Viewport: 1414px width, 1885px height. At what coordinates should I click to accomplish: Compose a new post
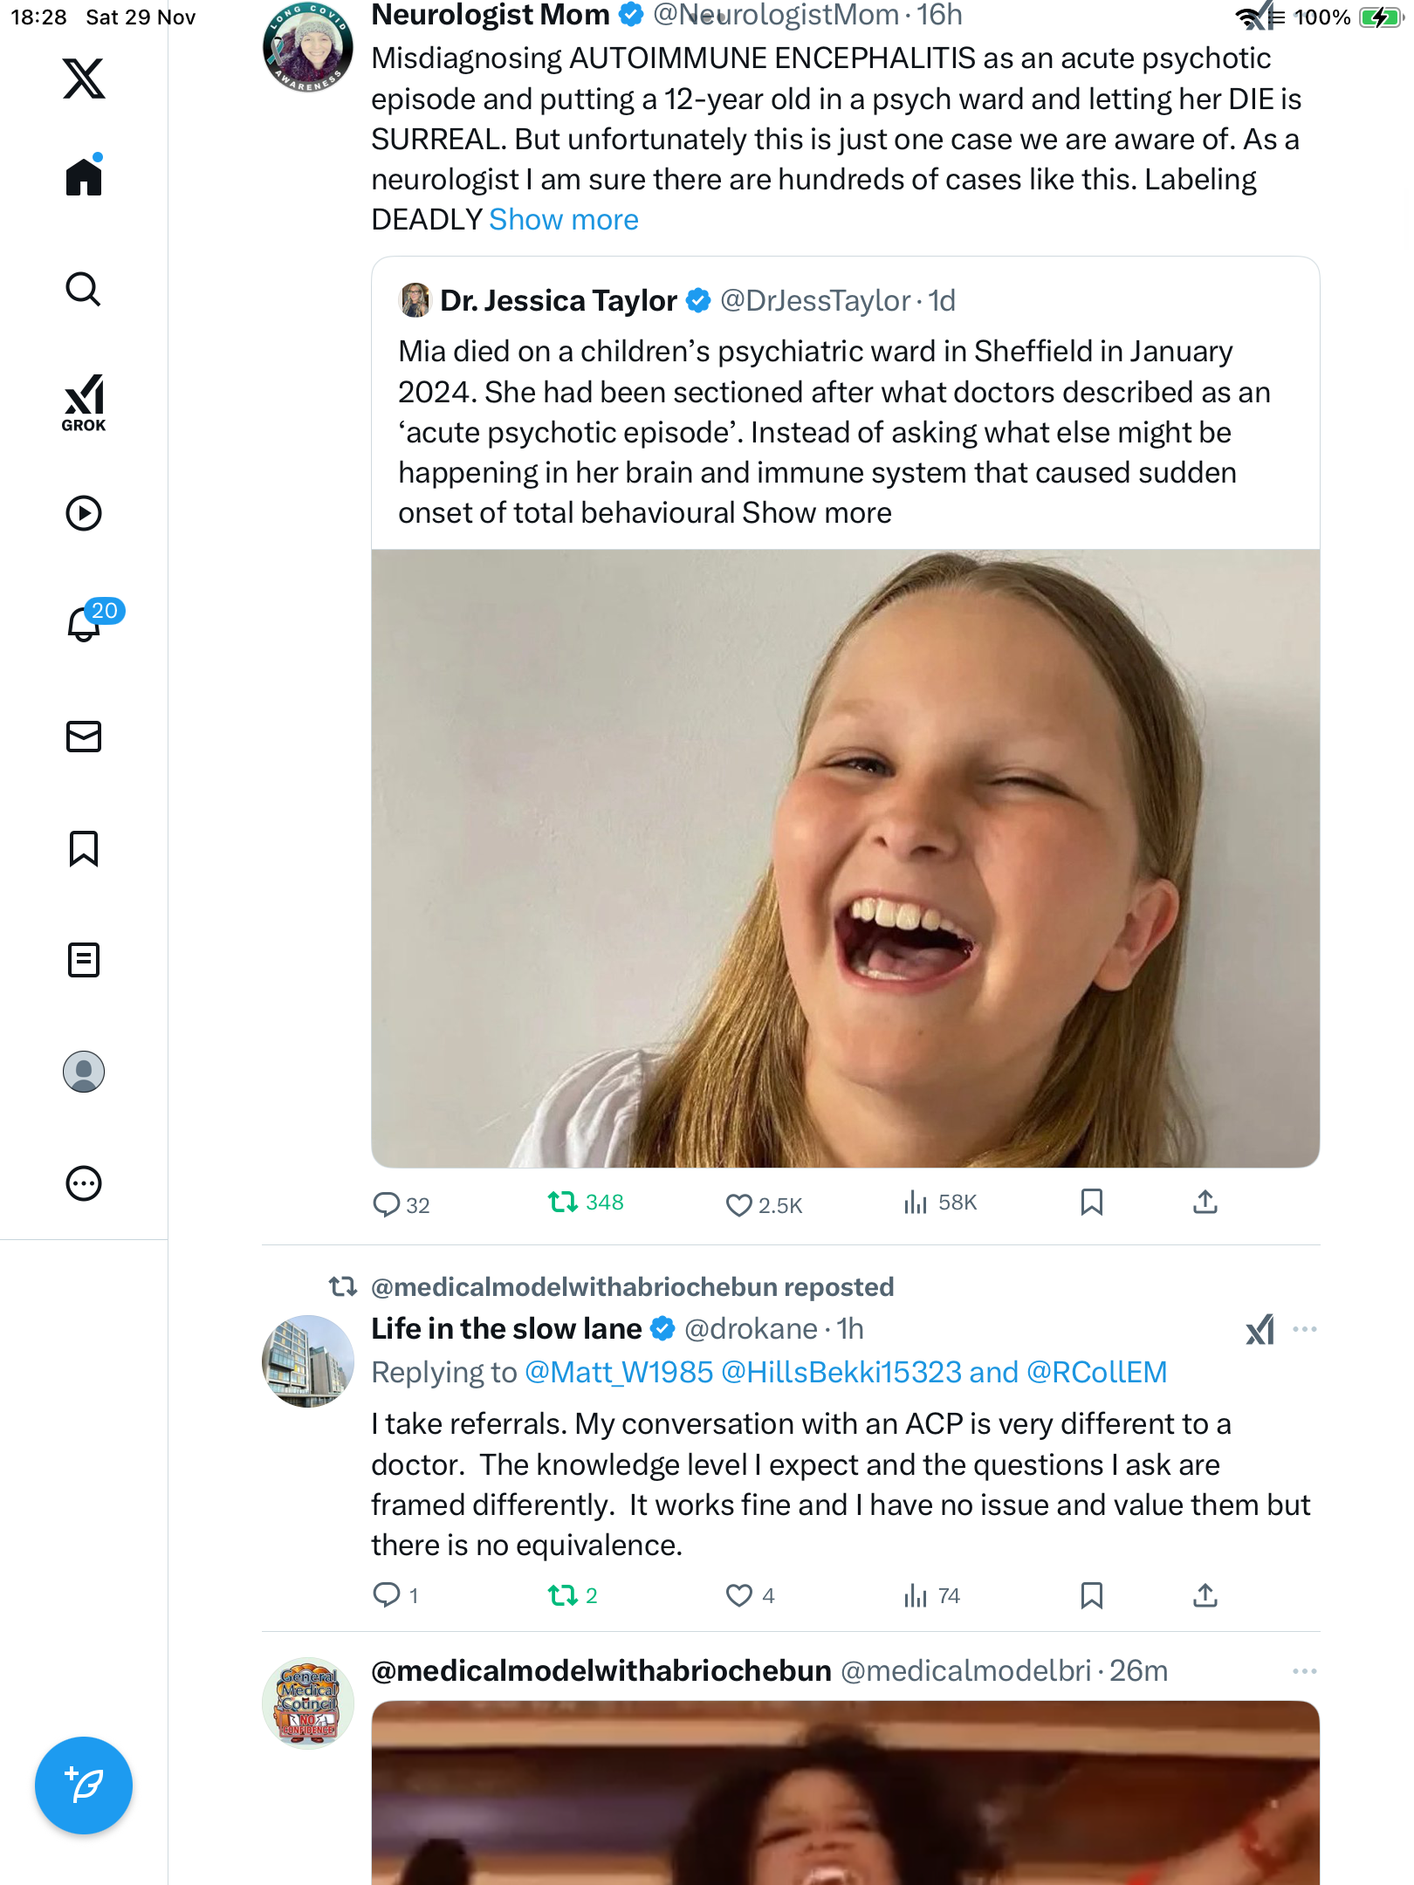click(84, 1786)
